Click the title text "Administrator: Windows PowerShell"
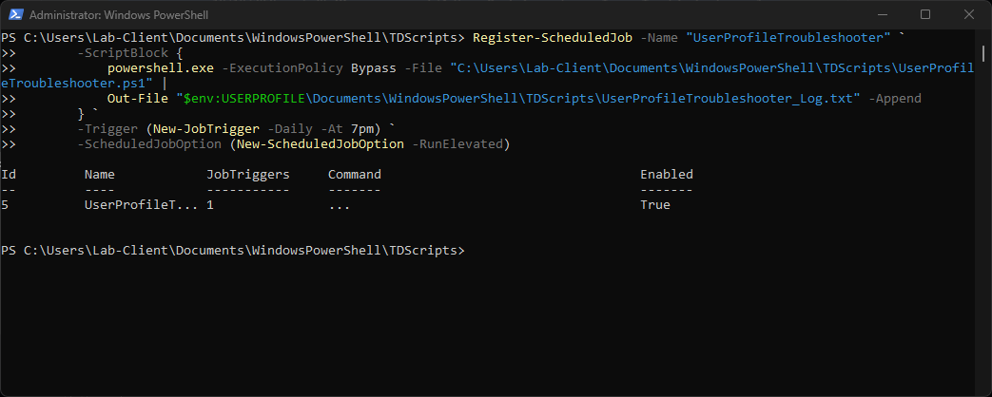Viewport: 992px width, 397px height. (119, 14)
